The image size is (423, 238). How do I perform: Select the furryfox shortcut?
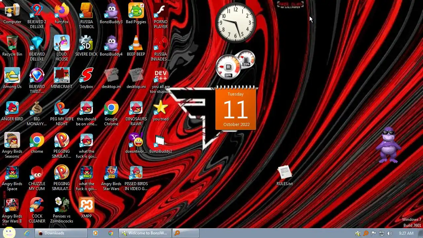coord(62,14)
